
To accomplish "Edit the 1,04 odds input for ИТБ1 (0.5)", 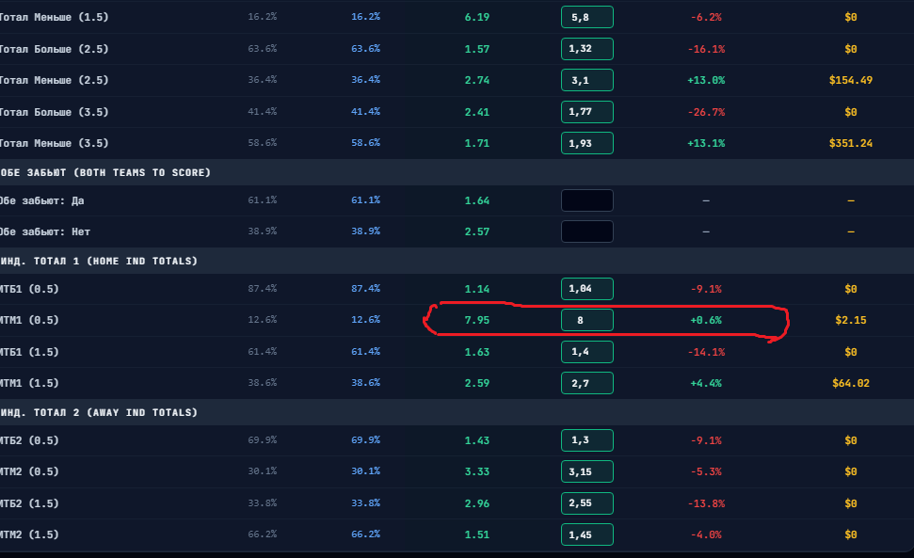I will (x=587, y=289).
